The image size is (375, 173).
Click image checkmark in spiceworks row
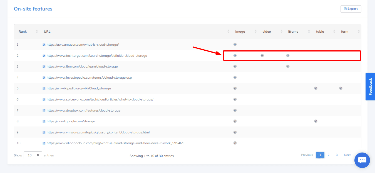tap(235, 99)
